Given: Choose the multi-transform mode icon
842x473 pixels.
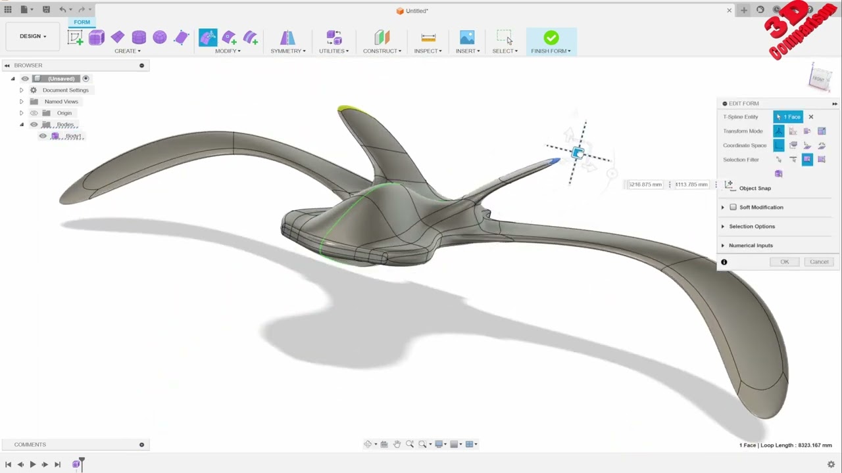Looking at the screenshot, I should 779,131.
